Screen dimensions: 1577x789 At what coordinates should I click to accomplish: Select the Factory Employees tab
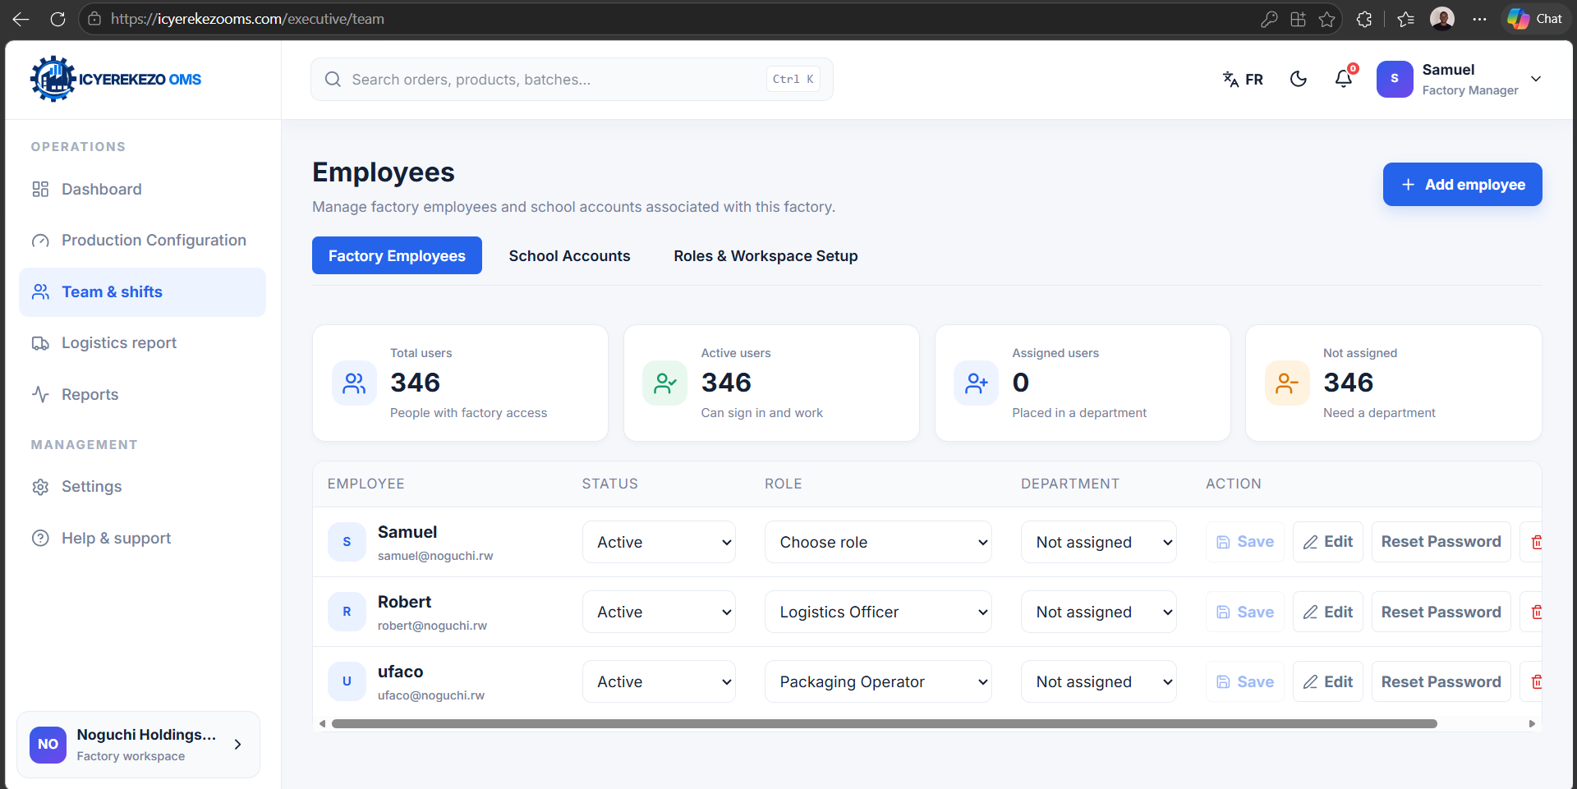(397, 255)
